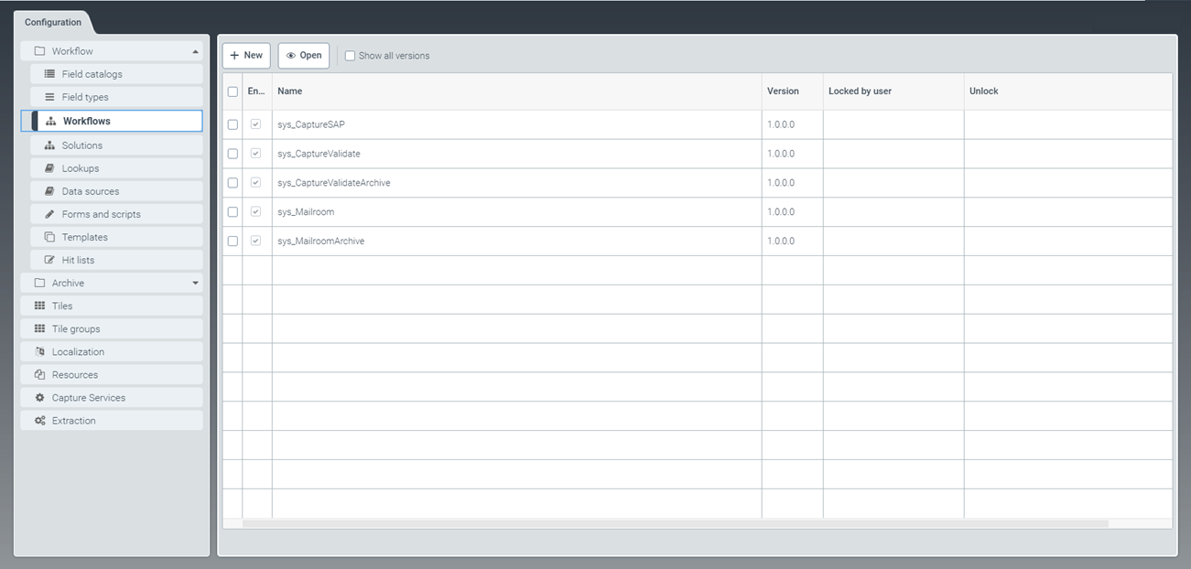This screenshot has height=569, width=1191.
Task: Check the sys_CaptureSAP row checkbox
Action: pos(233,124)
